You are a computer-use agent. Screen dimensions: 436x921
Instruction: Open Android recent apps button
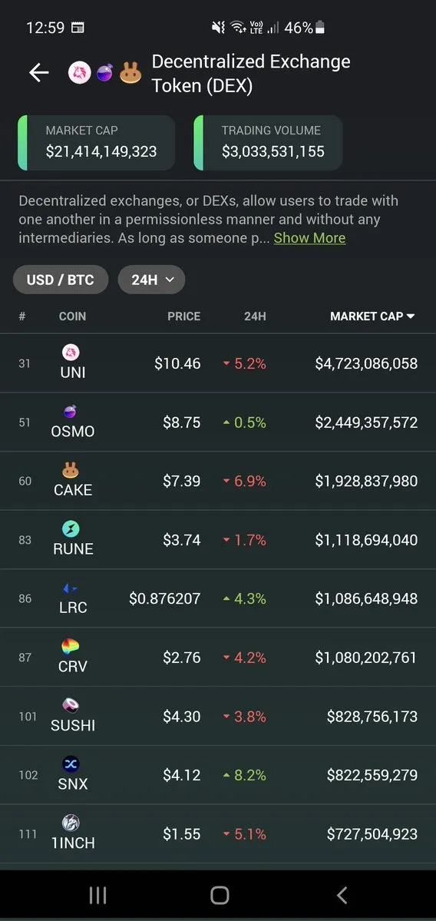97,895
